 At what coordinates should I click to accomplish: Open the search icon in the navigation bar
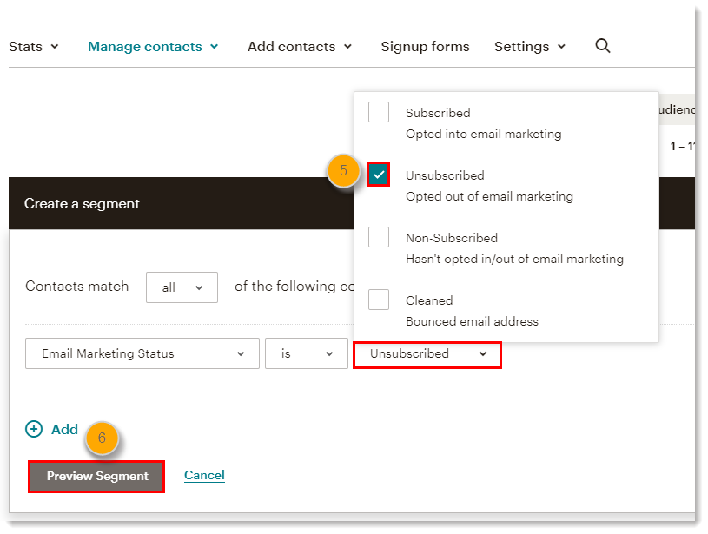point(602,46)
